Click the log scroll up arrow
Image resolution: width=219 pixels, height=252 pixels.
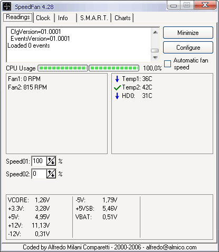point(155,32)
